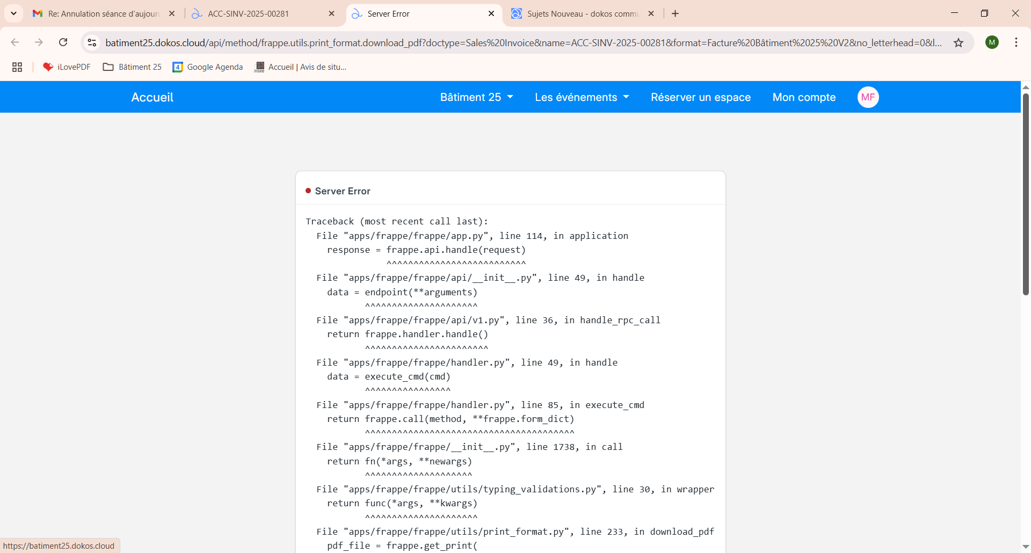The image size is (1031, 553).
Task: Open the Réserver un espace link
Action: point(701,97)
